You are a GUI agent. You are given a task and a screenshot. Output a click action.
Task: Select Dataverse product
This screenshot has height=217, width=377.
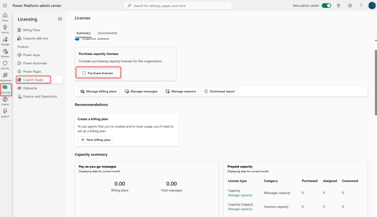coord(30,88)
